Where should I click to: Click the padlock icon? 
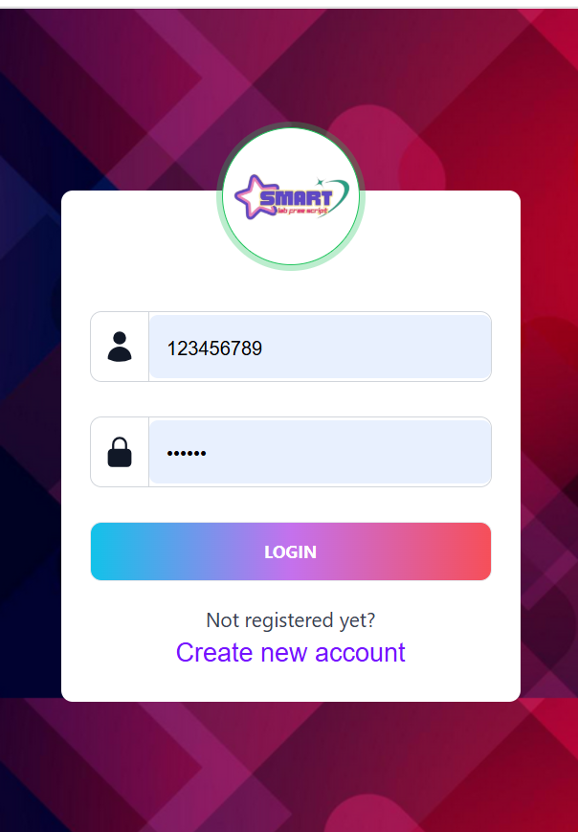pyautogui.click(x=120, y=452)
